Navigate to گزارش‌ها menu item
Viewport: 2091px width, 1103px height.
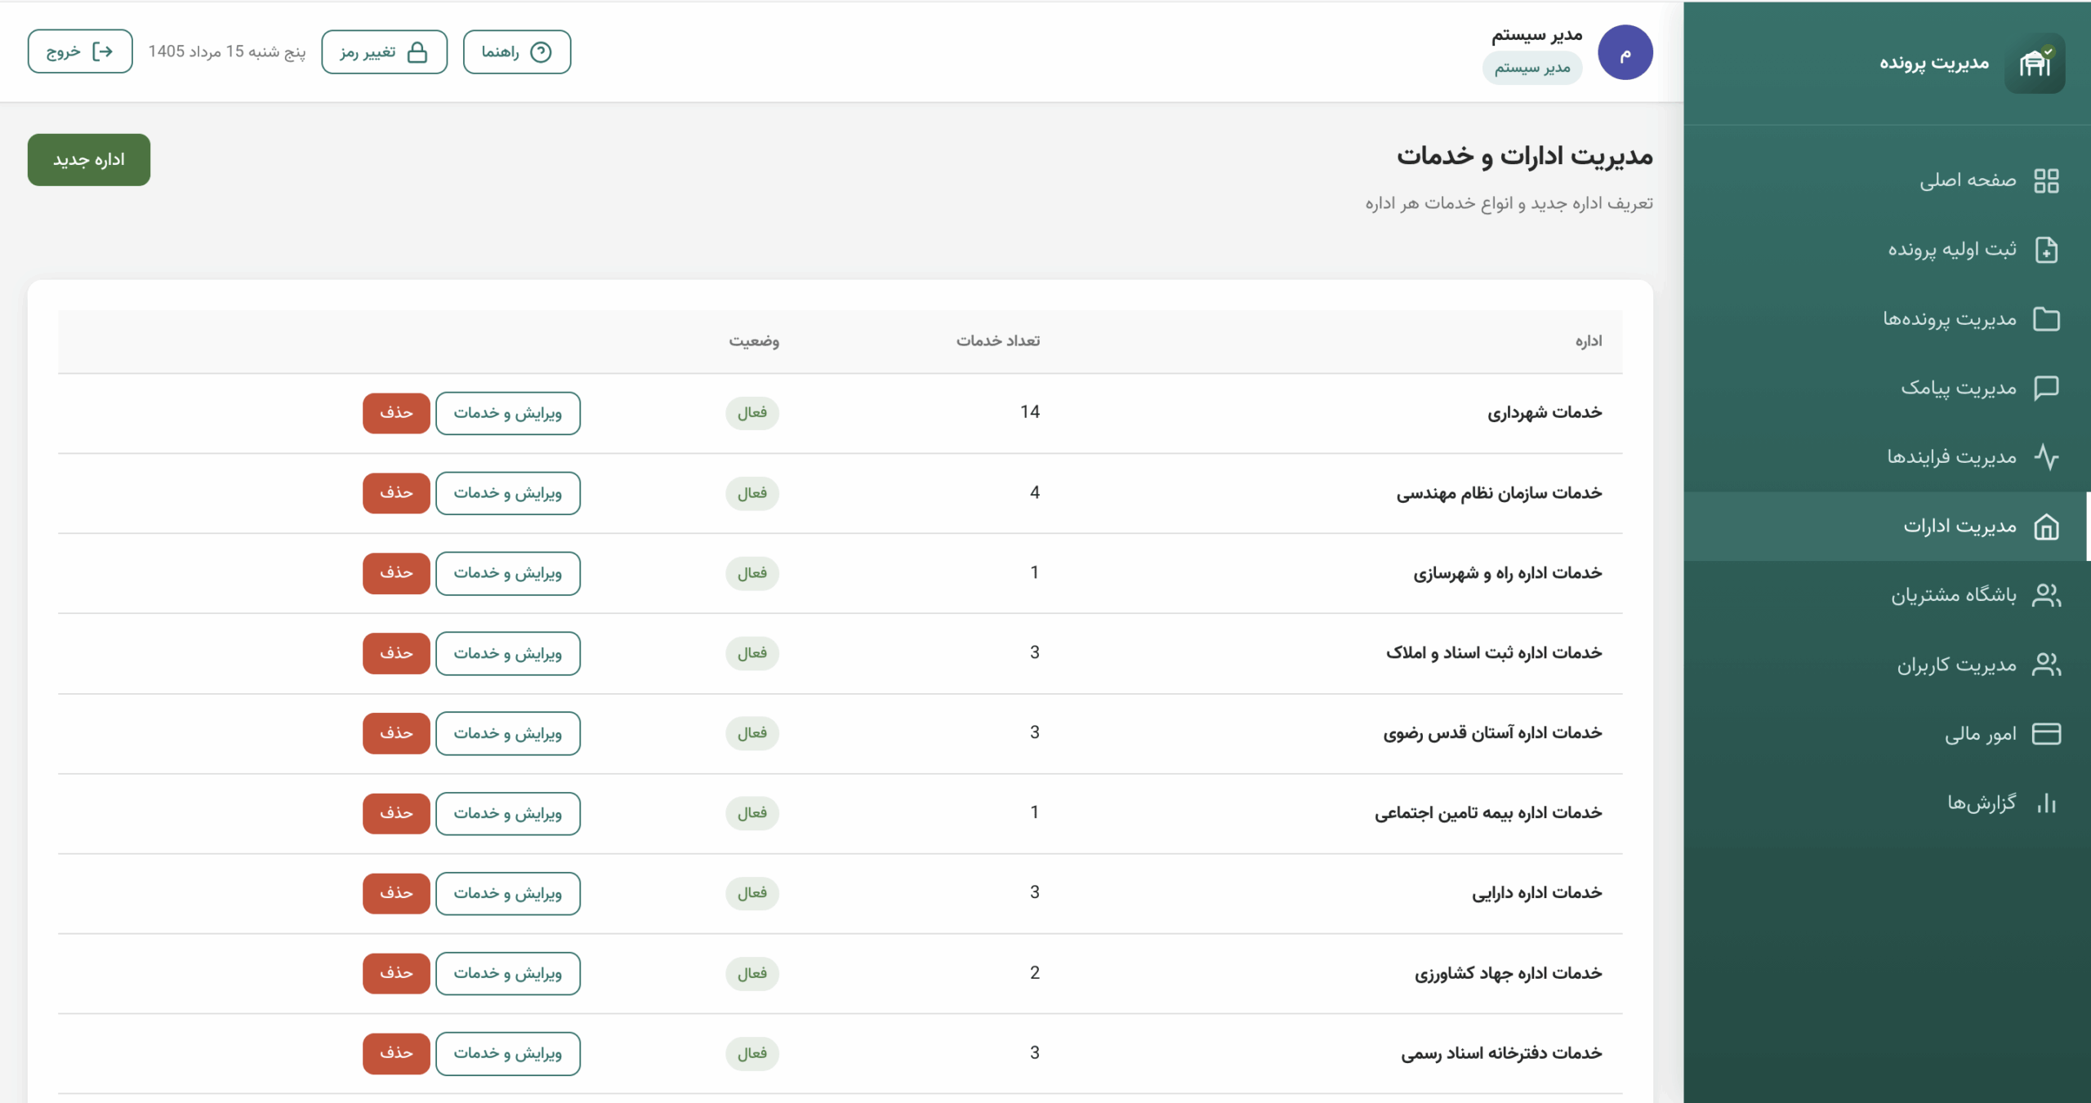pos(1887,803)
